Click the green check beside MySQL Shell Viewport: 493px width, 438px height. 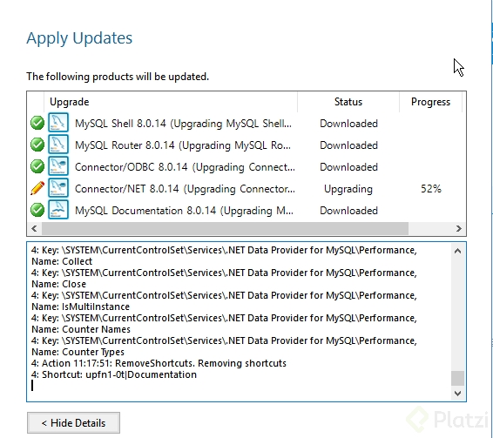(x=37, y=123)
